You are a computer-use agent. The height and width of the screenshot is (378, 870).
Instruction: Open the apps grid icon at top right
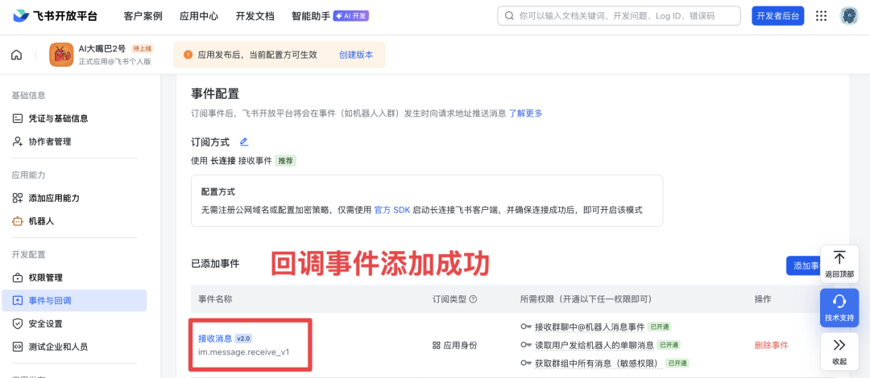point(821,16)
